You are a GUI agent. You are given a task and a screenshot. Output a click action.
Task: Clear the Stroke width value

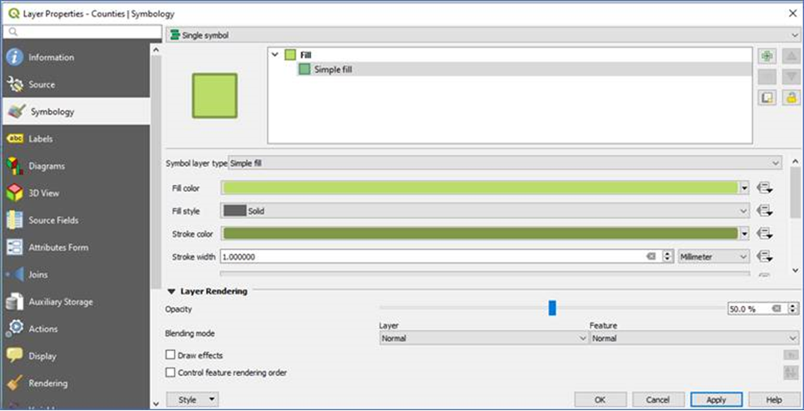[651, 256]
